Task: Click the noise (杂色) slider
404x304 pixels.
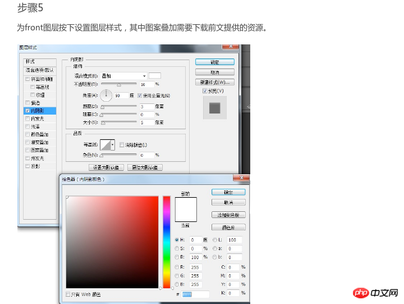Action: click(x=119, y=155)
